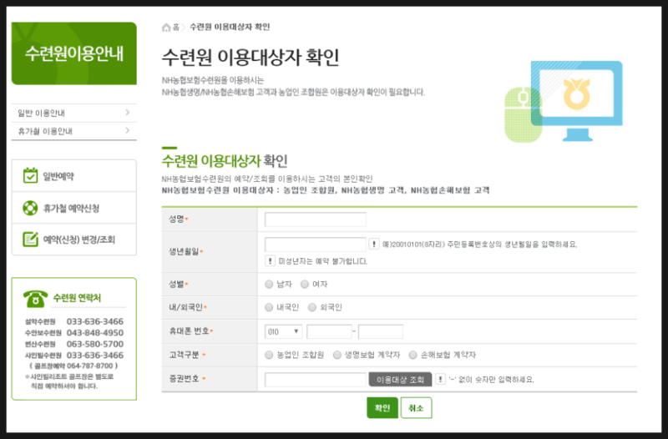Click the 골프장예약 064-787-8700 text
The width and height of the screenshot is (668, 439).
pyautogui.click(x=73, y=366)
